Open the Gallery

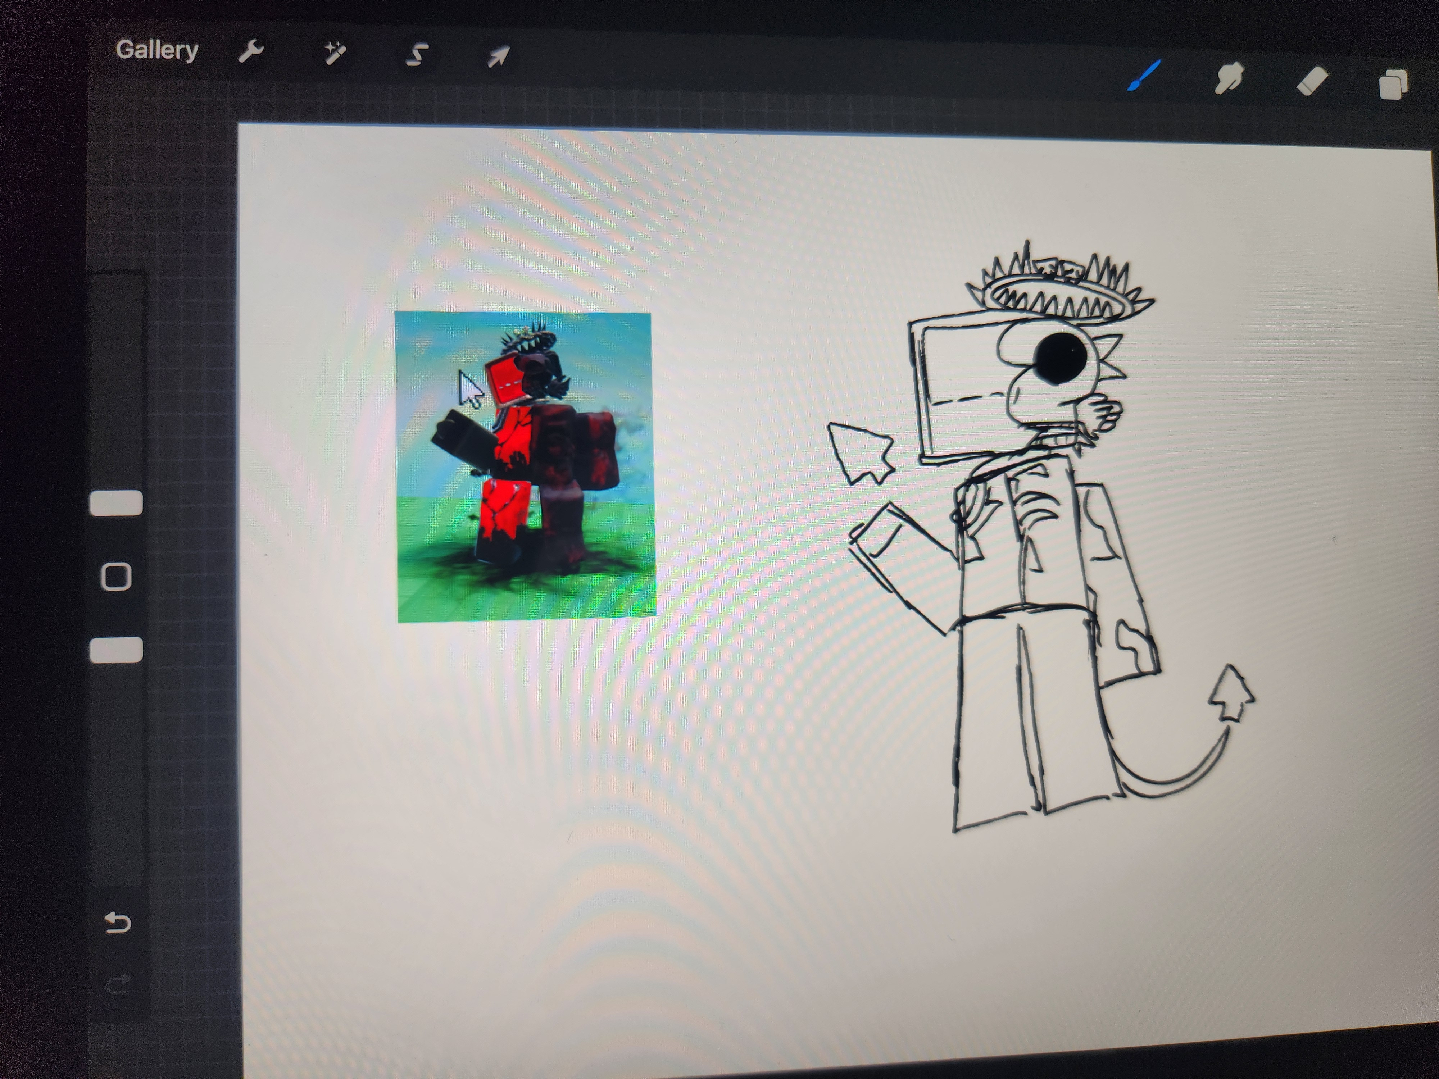point(157,50)
